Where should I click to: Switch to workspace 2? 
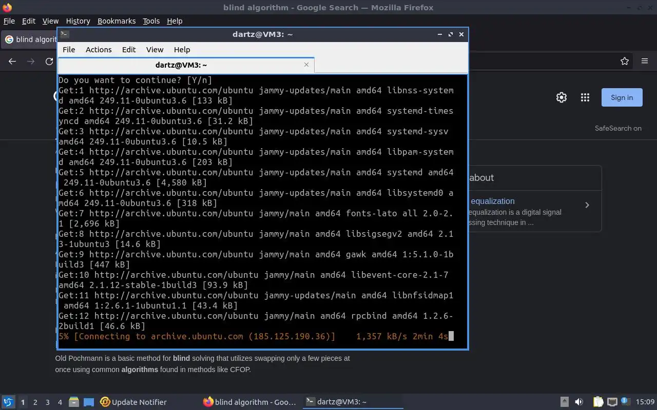coord(35,402)
